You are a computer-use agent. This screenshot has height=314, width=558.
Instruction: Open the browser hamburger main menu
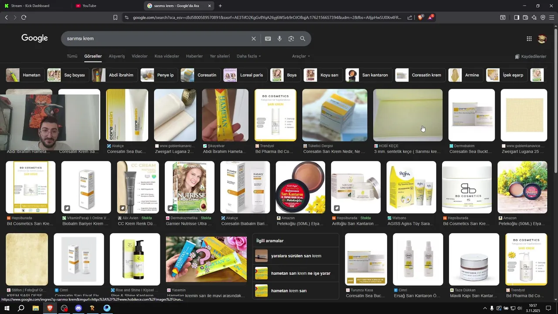click(x=551, y=17)
